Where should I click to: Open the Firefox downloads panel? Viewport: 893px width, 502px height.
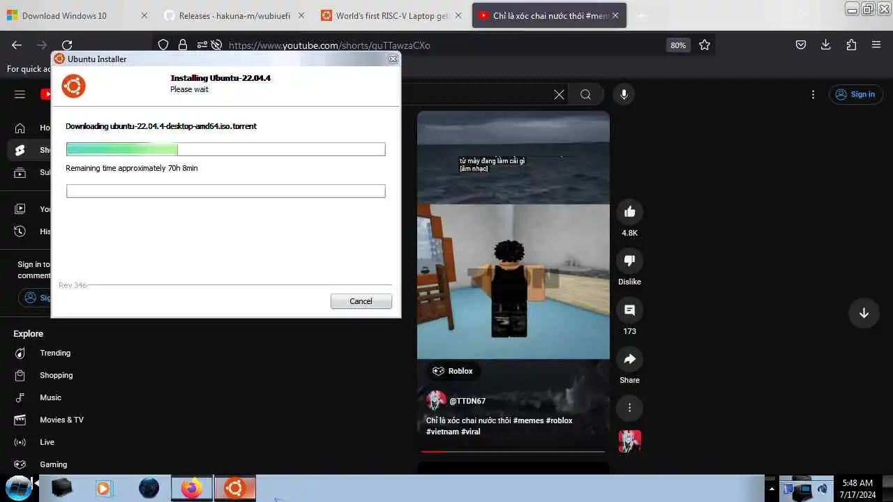pyautogui.click(x=826, y=45)
